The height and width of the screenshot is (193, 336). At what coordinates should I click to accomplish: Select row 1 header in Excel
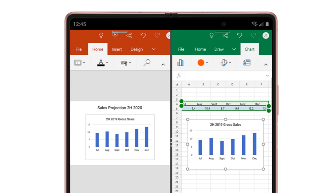click(177, 90)
